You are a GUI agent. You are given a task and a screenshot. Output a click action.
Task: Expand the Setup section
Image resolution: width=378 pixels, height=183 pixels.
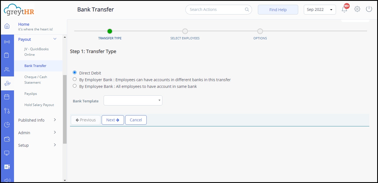[x=55, y=145]
